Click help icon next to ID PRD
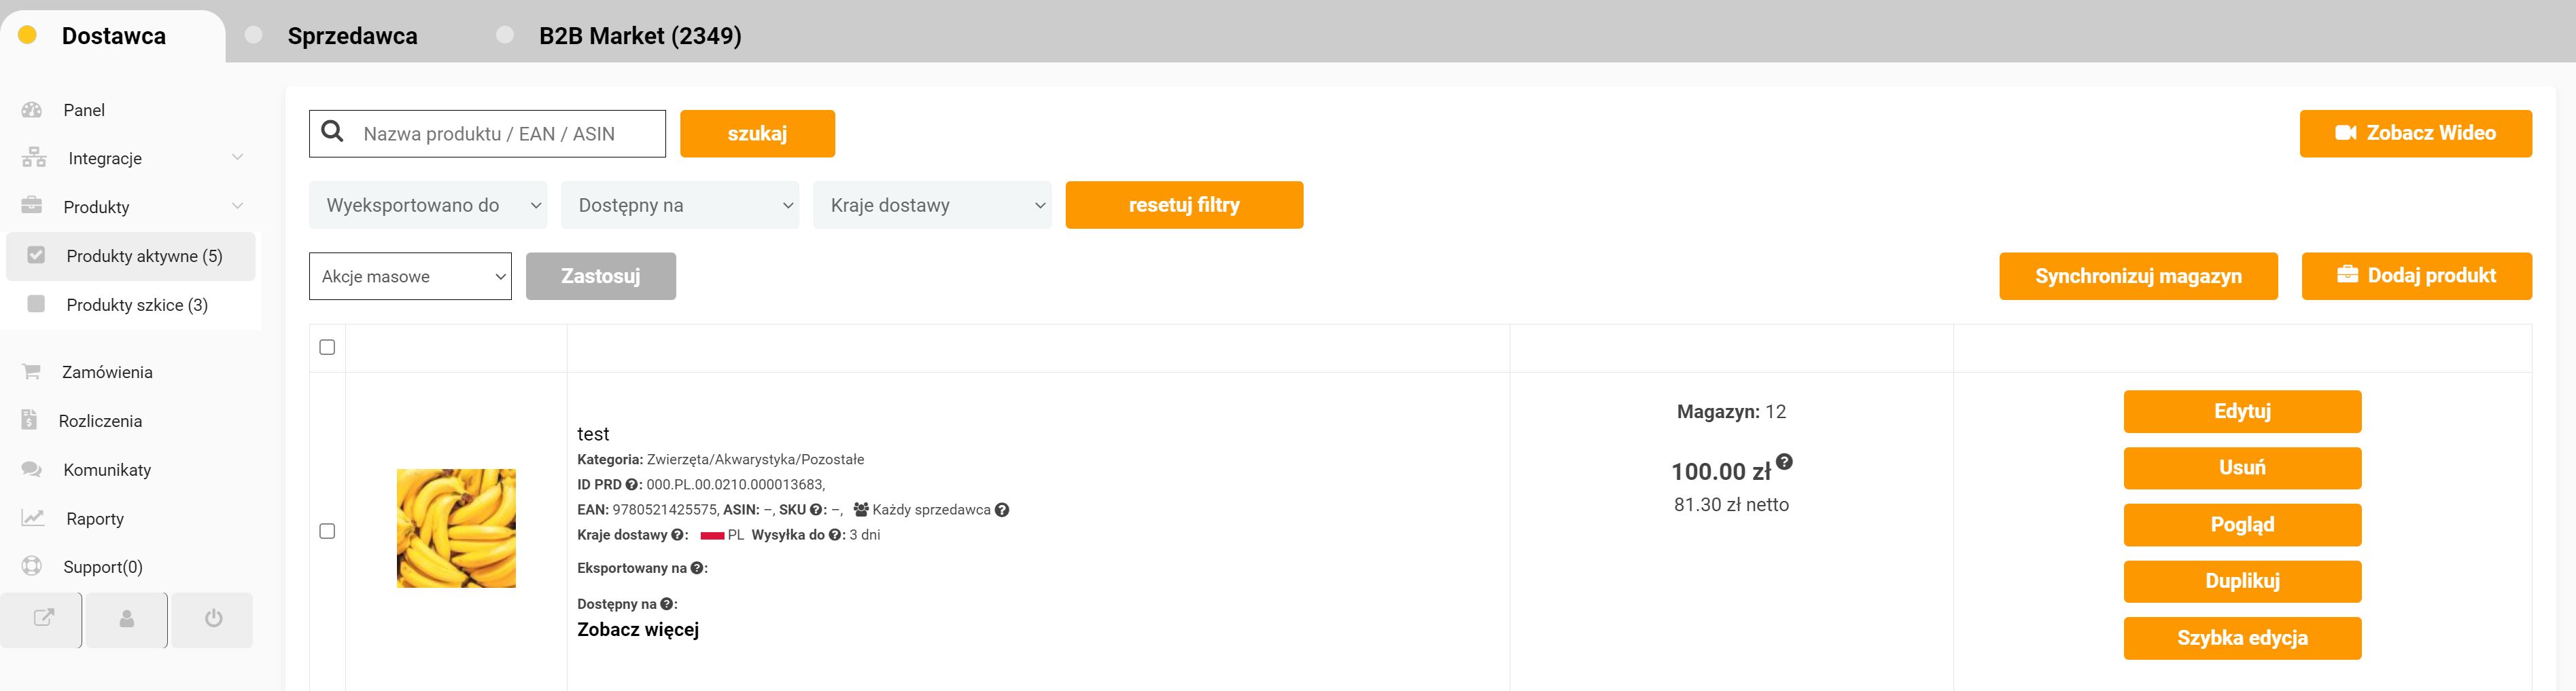 [x=631, y=485]
